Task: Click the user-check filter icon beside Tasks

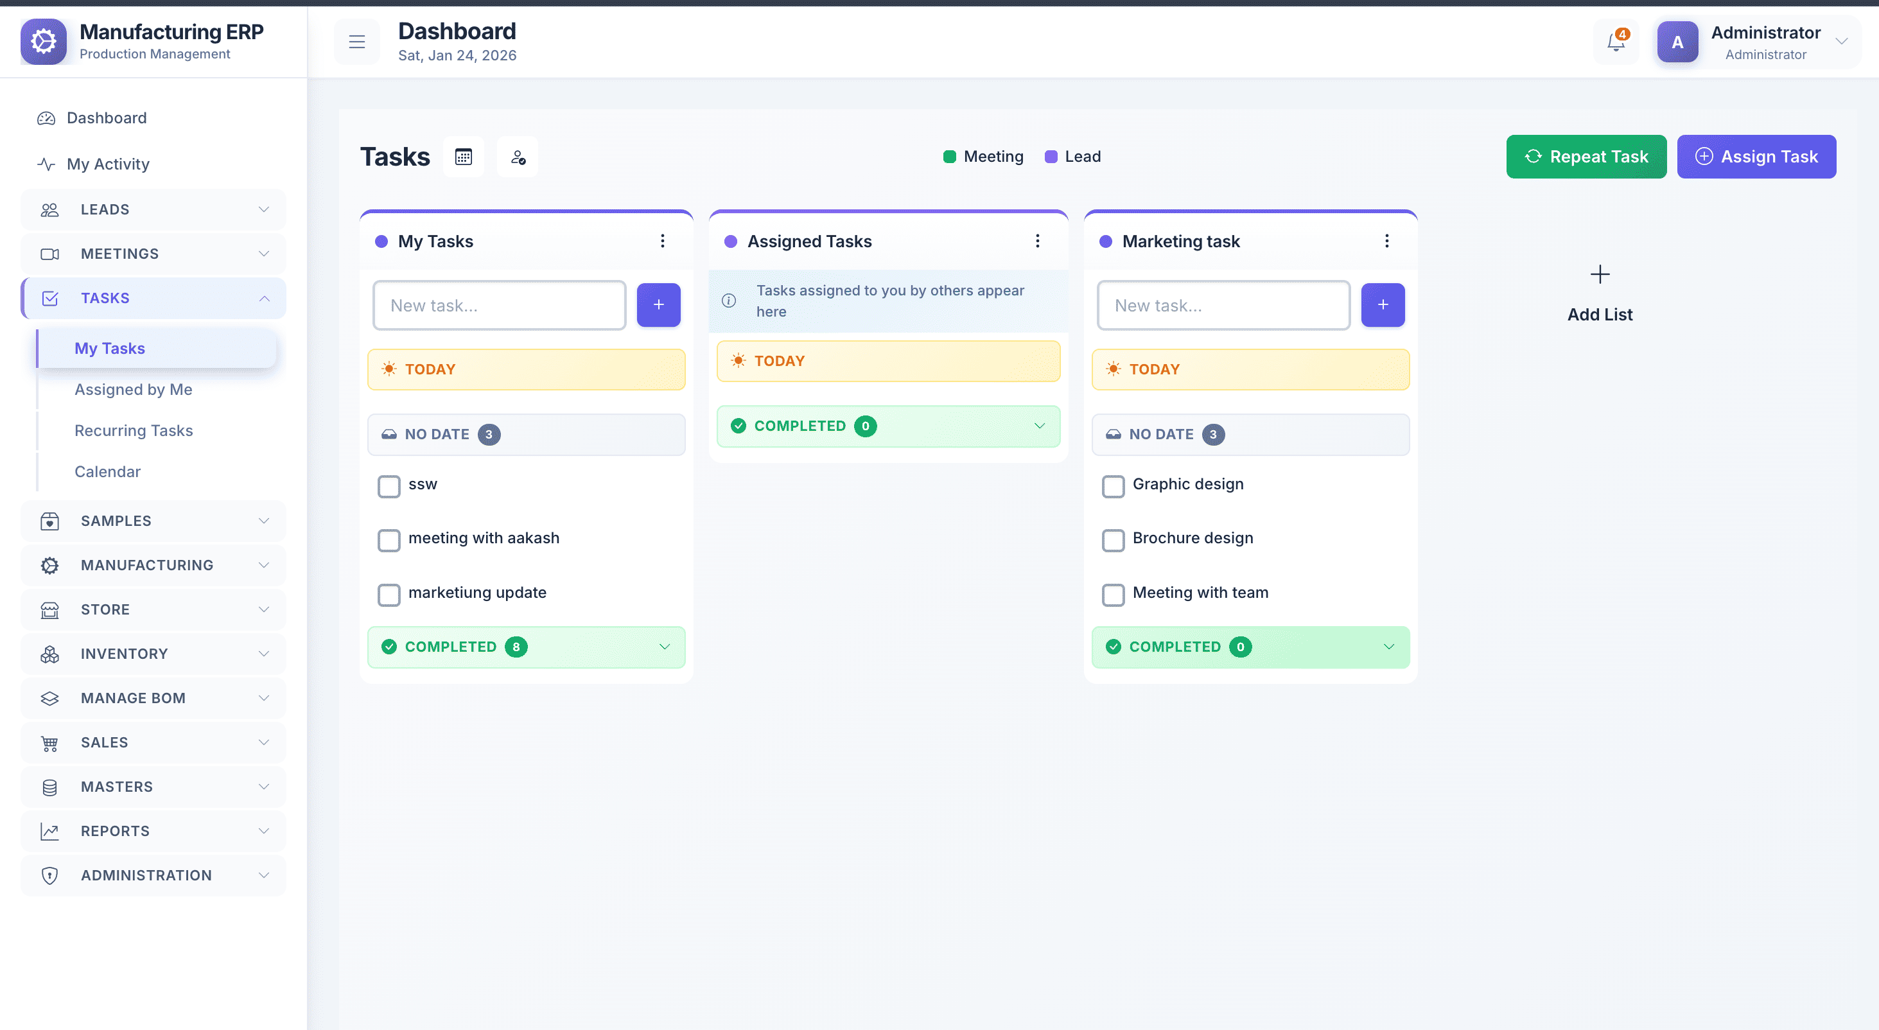Action: click(518, 156)
